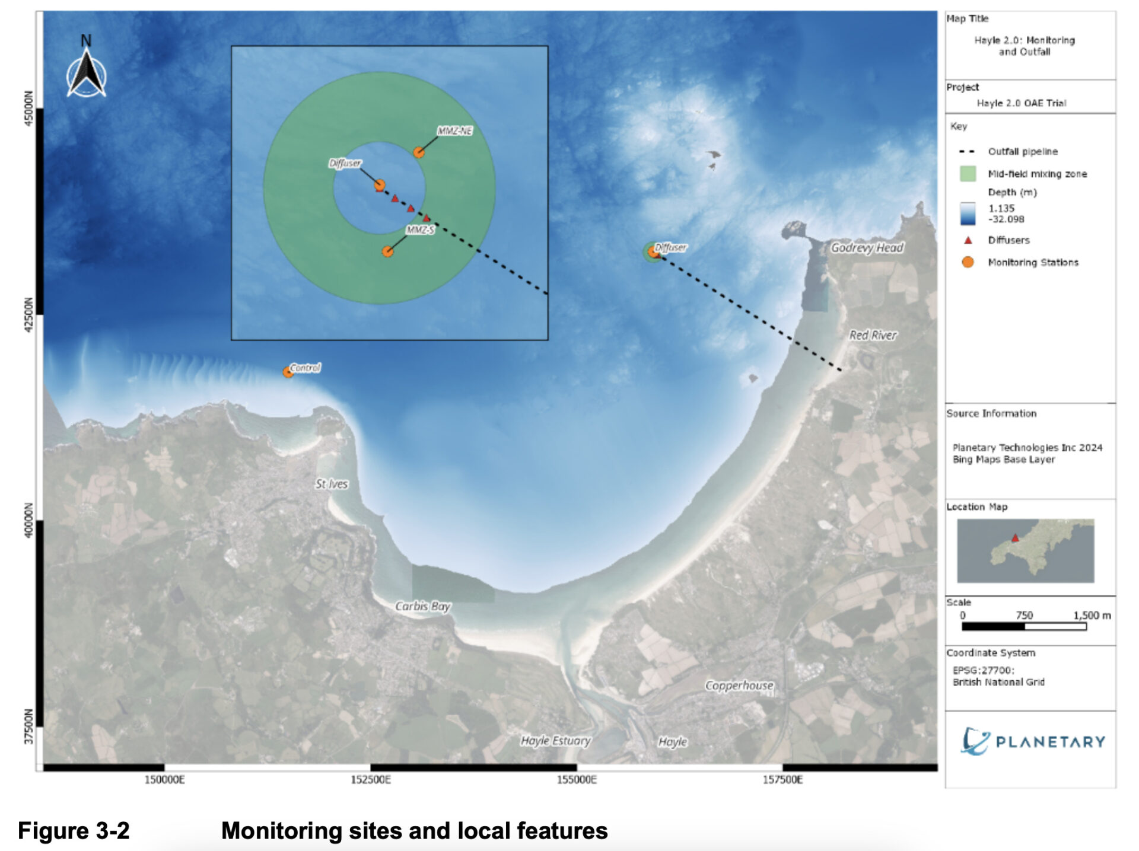The height and width of the screenshot is (851, 1139).
Task: Click the Hayle Estuary place label
Action: pos(556,741)
